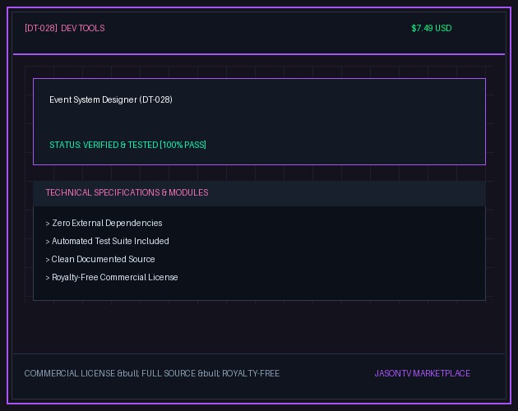Click the STATUS: VERIFIED & TESTED text

tap(104, 145)
